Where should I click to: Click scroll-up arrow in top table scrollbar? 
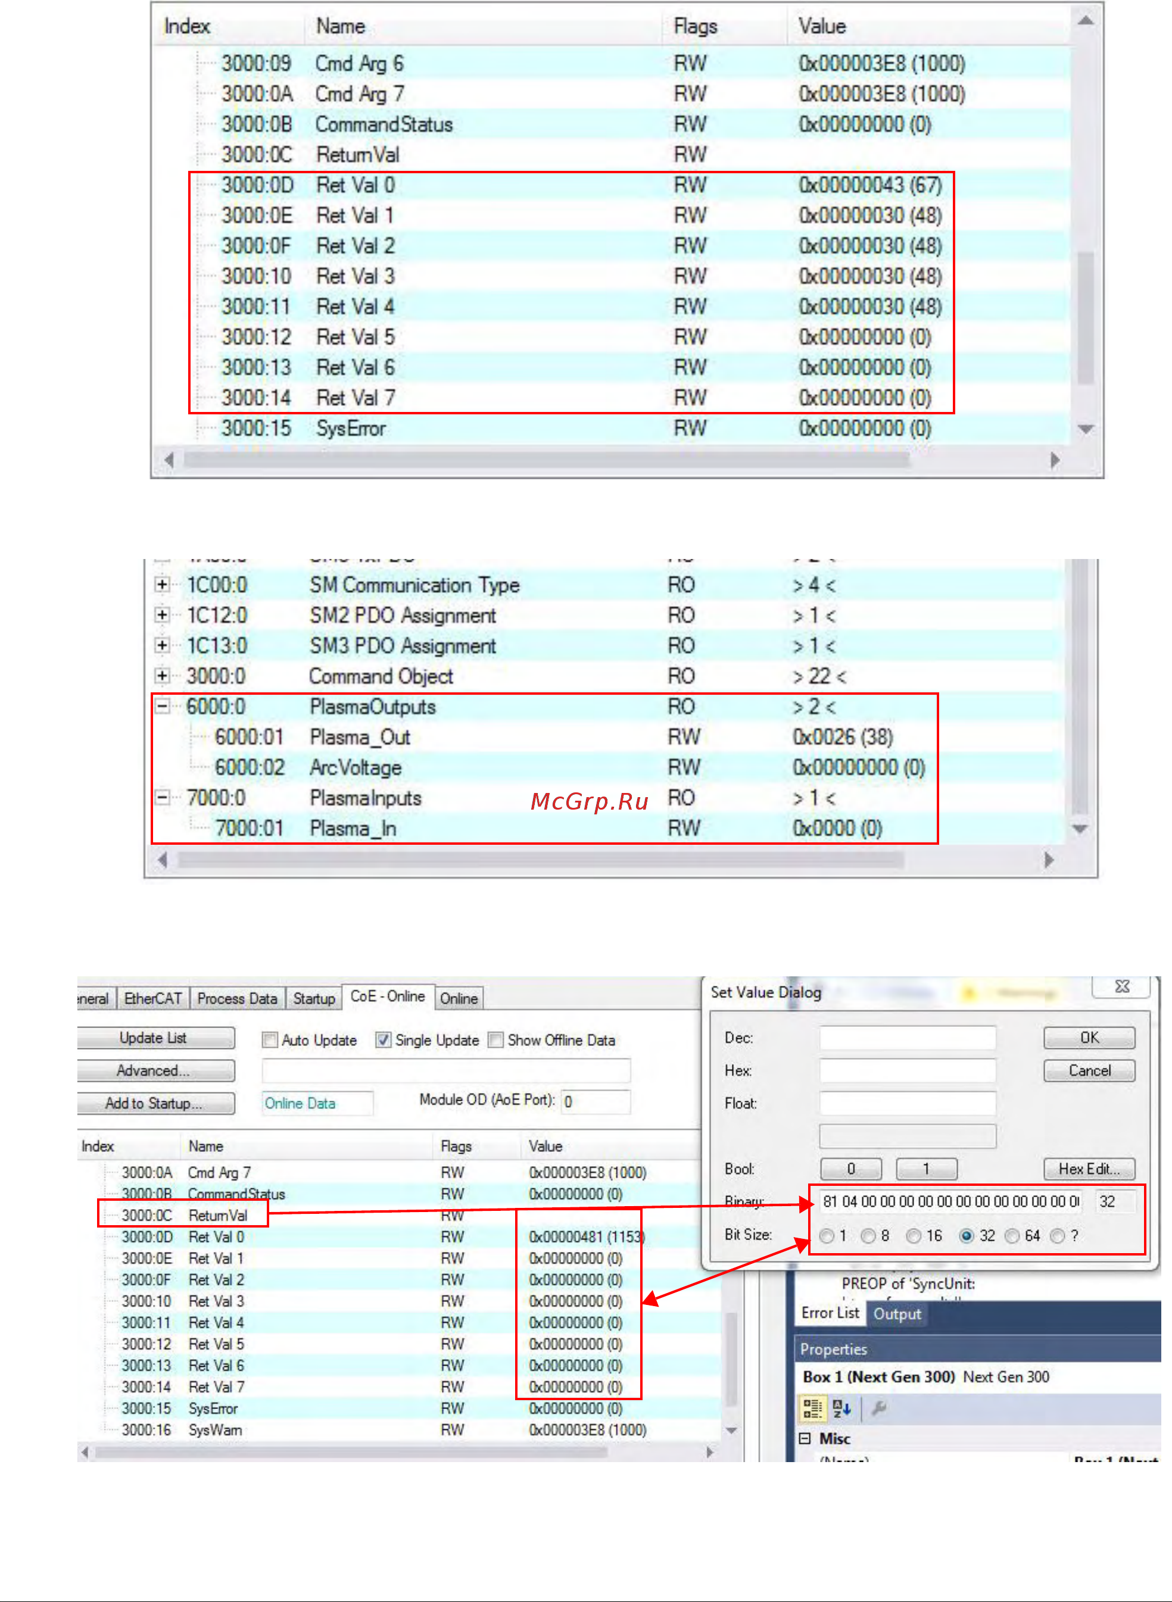coord(1084,21)
